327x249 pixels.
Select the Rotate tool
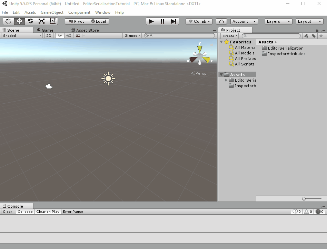(x=30, y=21)
